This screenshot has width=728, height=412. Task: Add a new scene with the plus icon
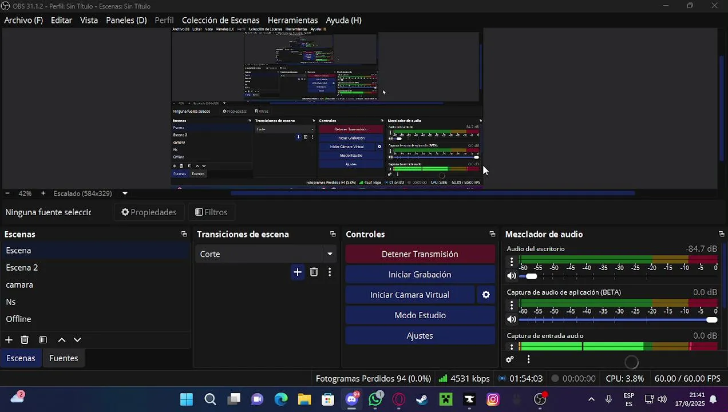[9, 340]
